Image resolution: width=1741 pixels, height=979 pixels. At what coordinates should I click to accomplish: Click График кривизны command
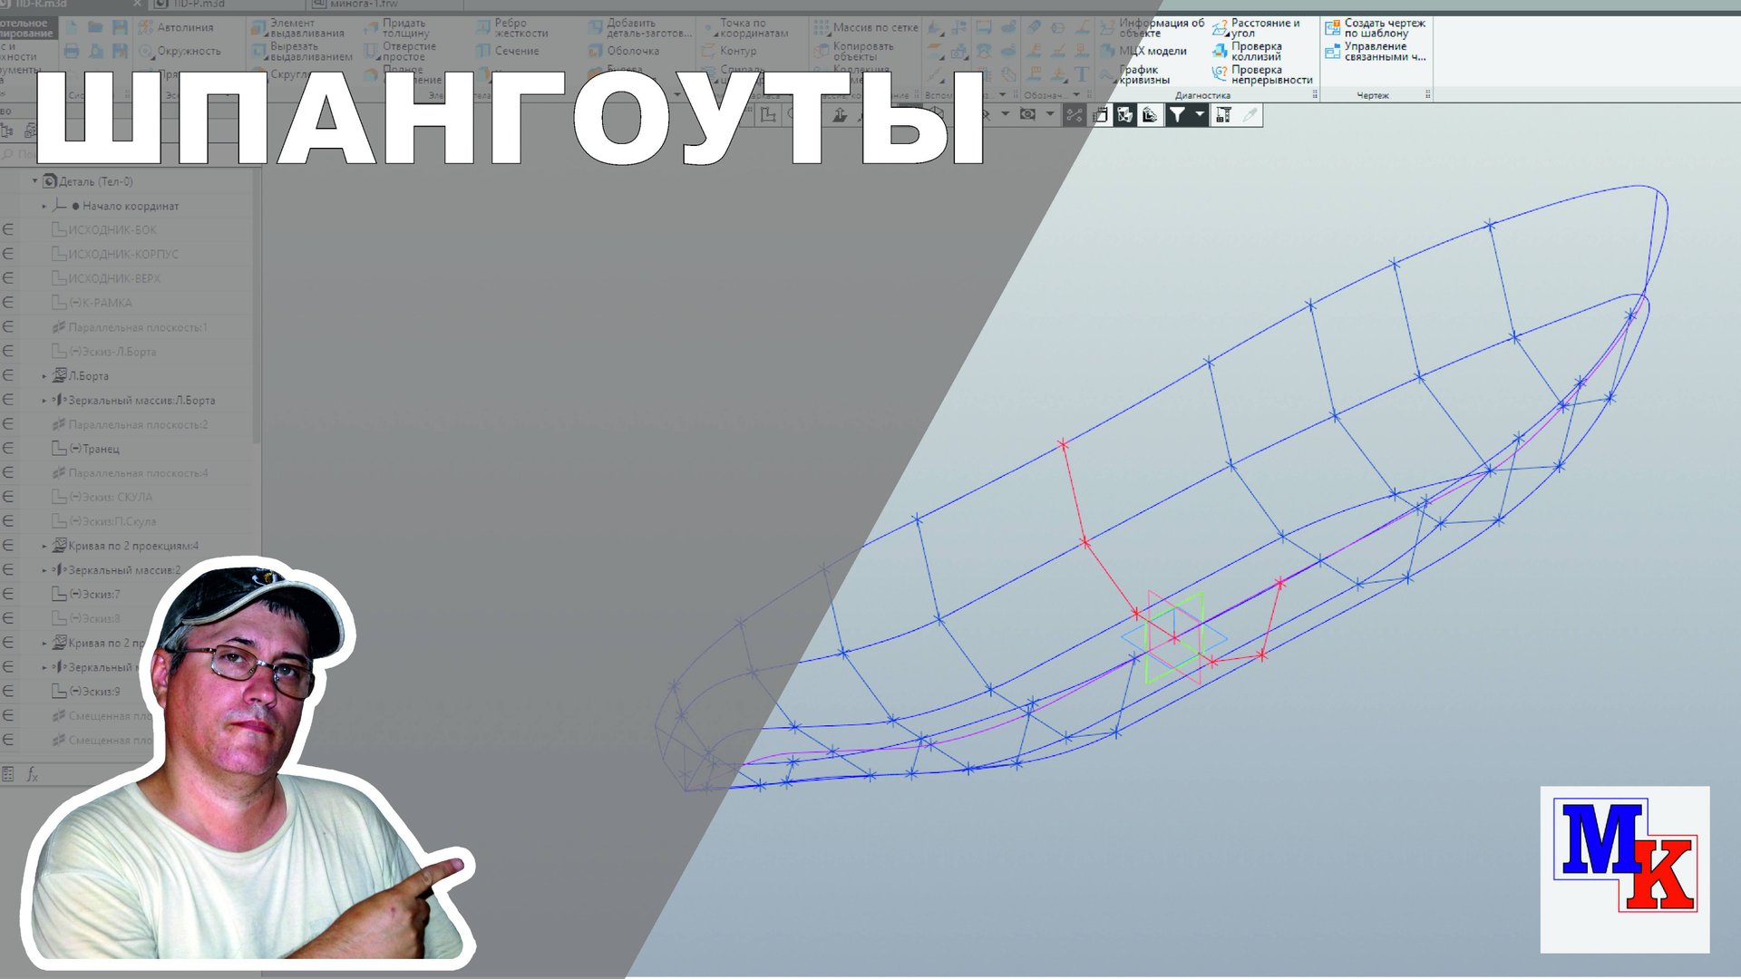1143,74
